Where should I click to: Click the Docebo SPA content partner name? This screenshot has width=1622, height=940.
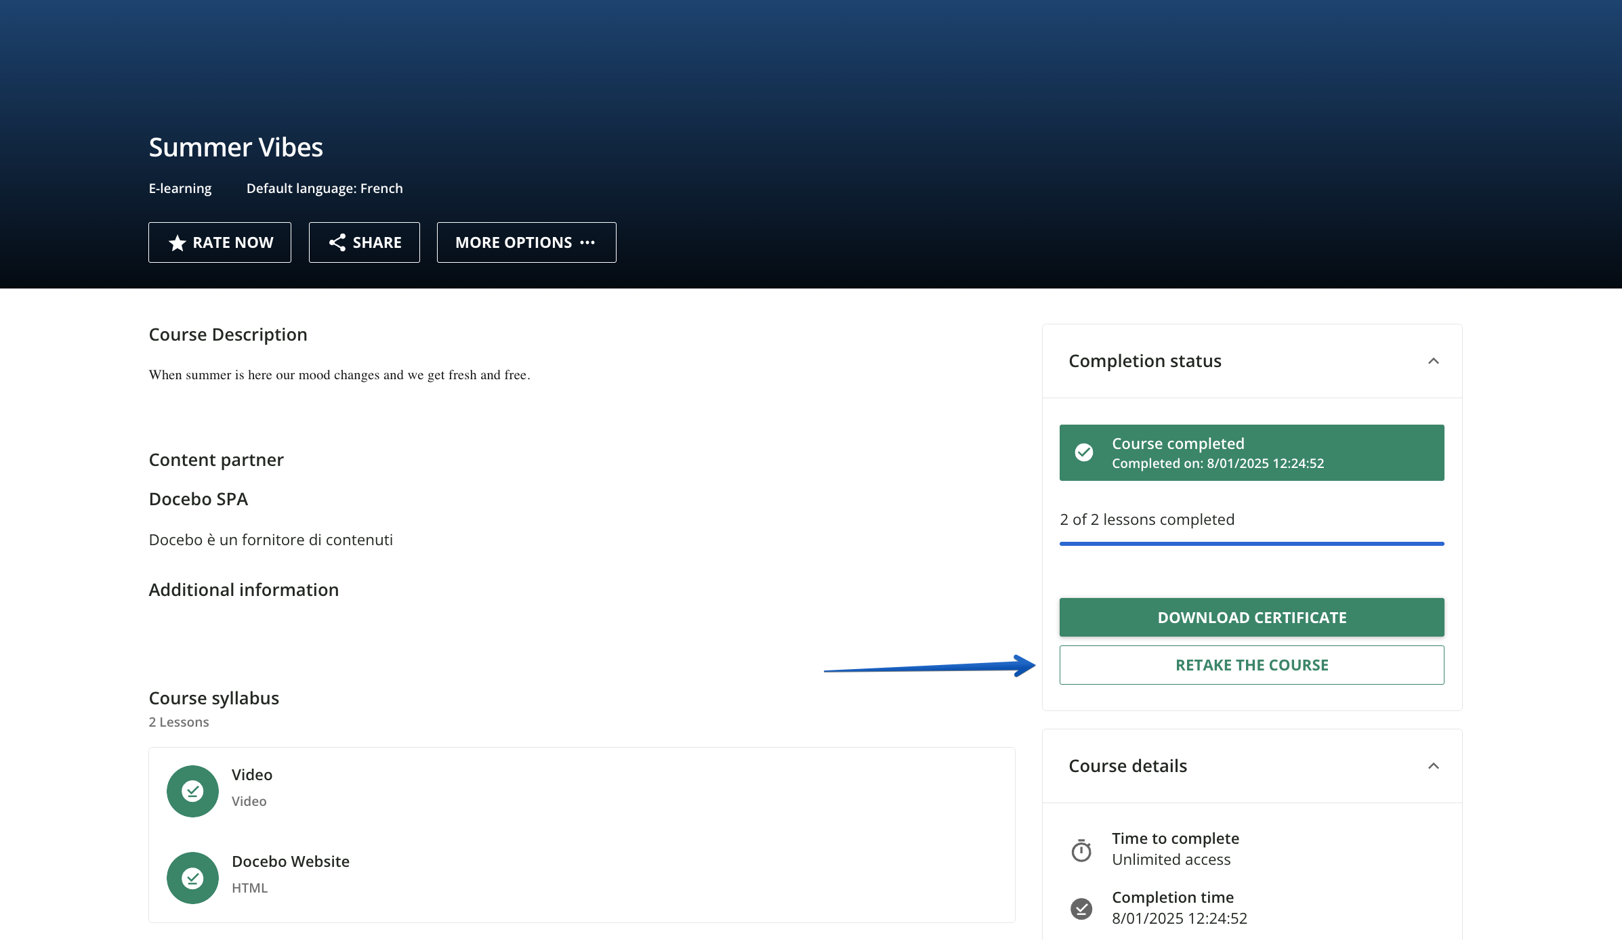click(x=199, y=499)
